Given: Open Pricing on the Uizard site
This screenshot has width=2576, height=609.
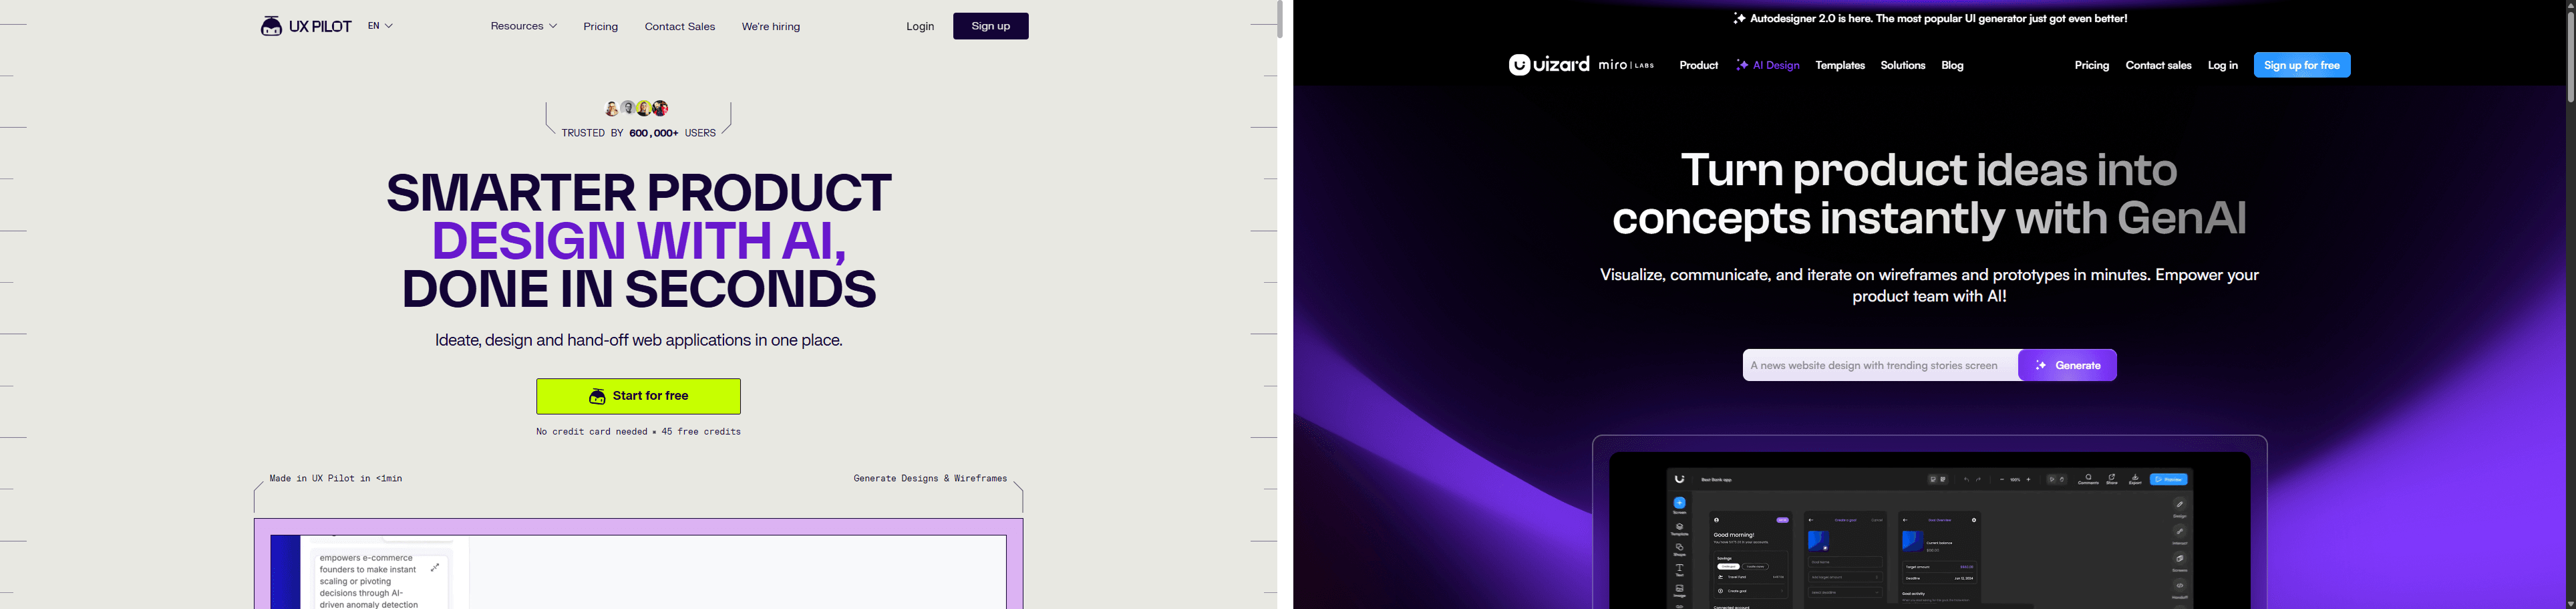Looking at the screenshot, I should point(2092,65).
